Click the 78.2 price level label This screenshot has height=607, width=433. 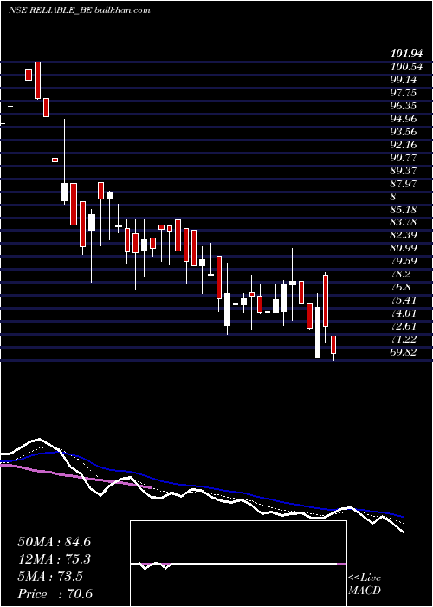pos(400,274)
